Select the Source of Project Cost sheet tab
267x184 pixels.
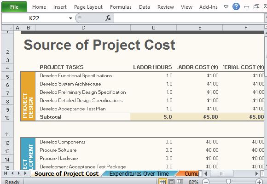tap(66, 173)
